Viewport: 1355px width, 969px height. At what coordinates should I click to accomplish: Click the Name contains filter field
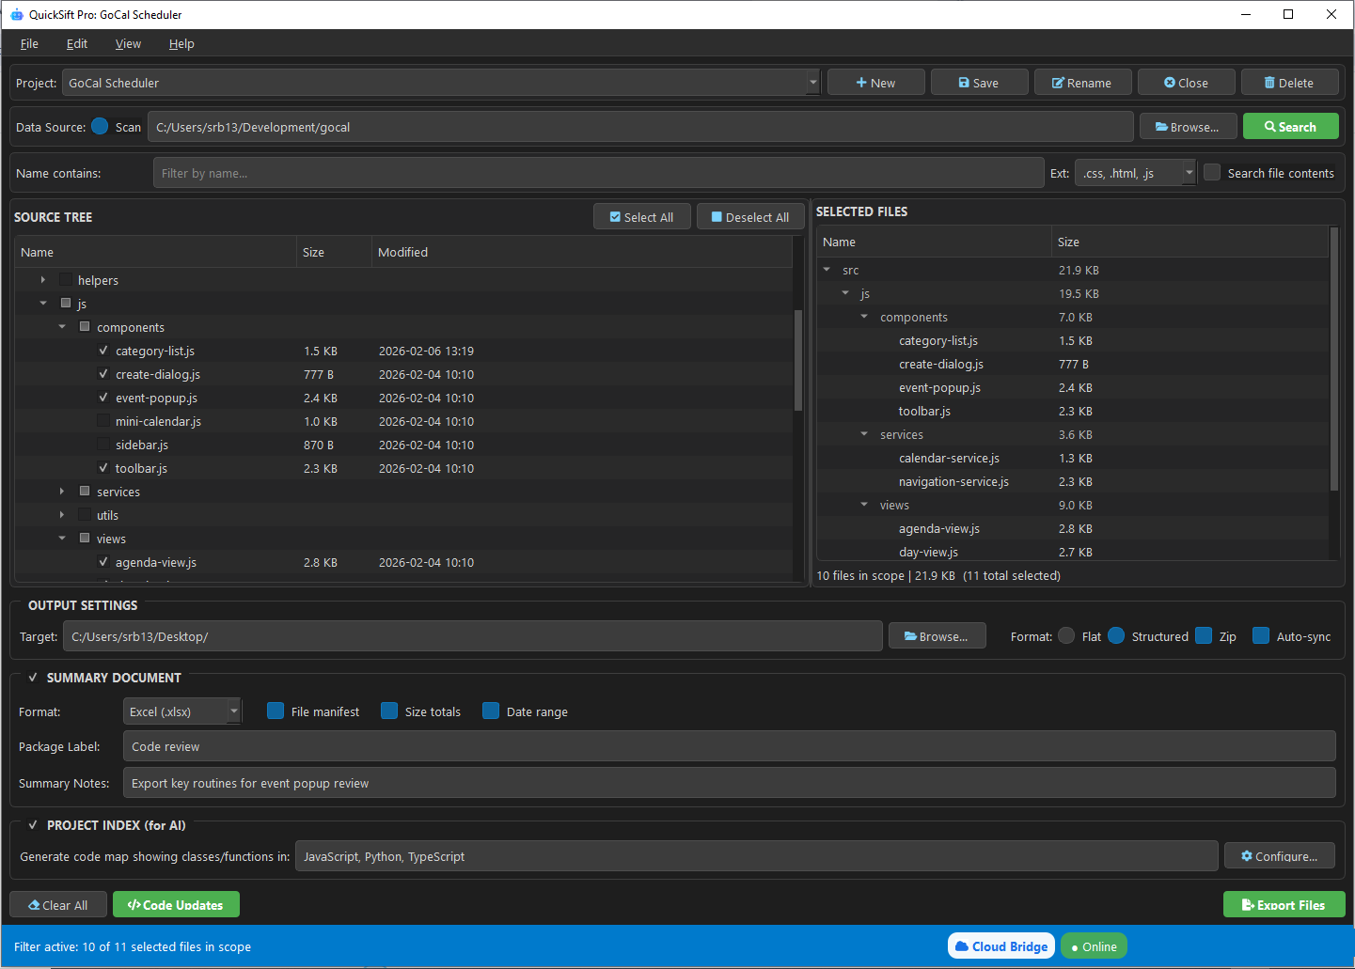pos(598,173)
